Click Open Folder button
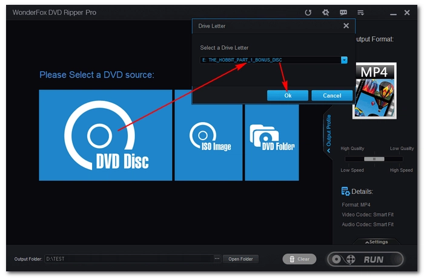The image size is (424, 278). [x=240, y=259]
